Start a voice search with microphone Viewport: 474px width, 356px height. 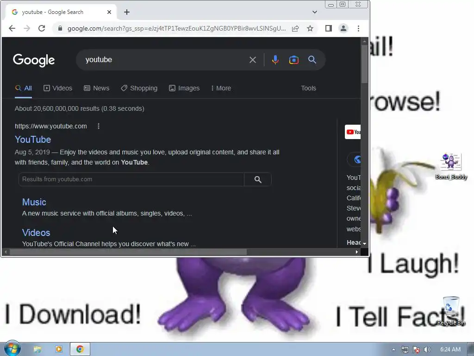(x=275, y=60)
